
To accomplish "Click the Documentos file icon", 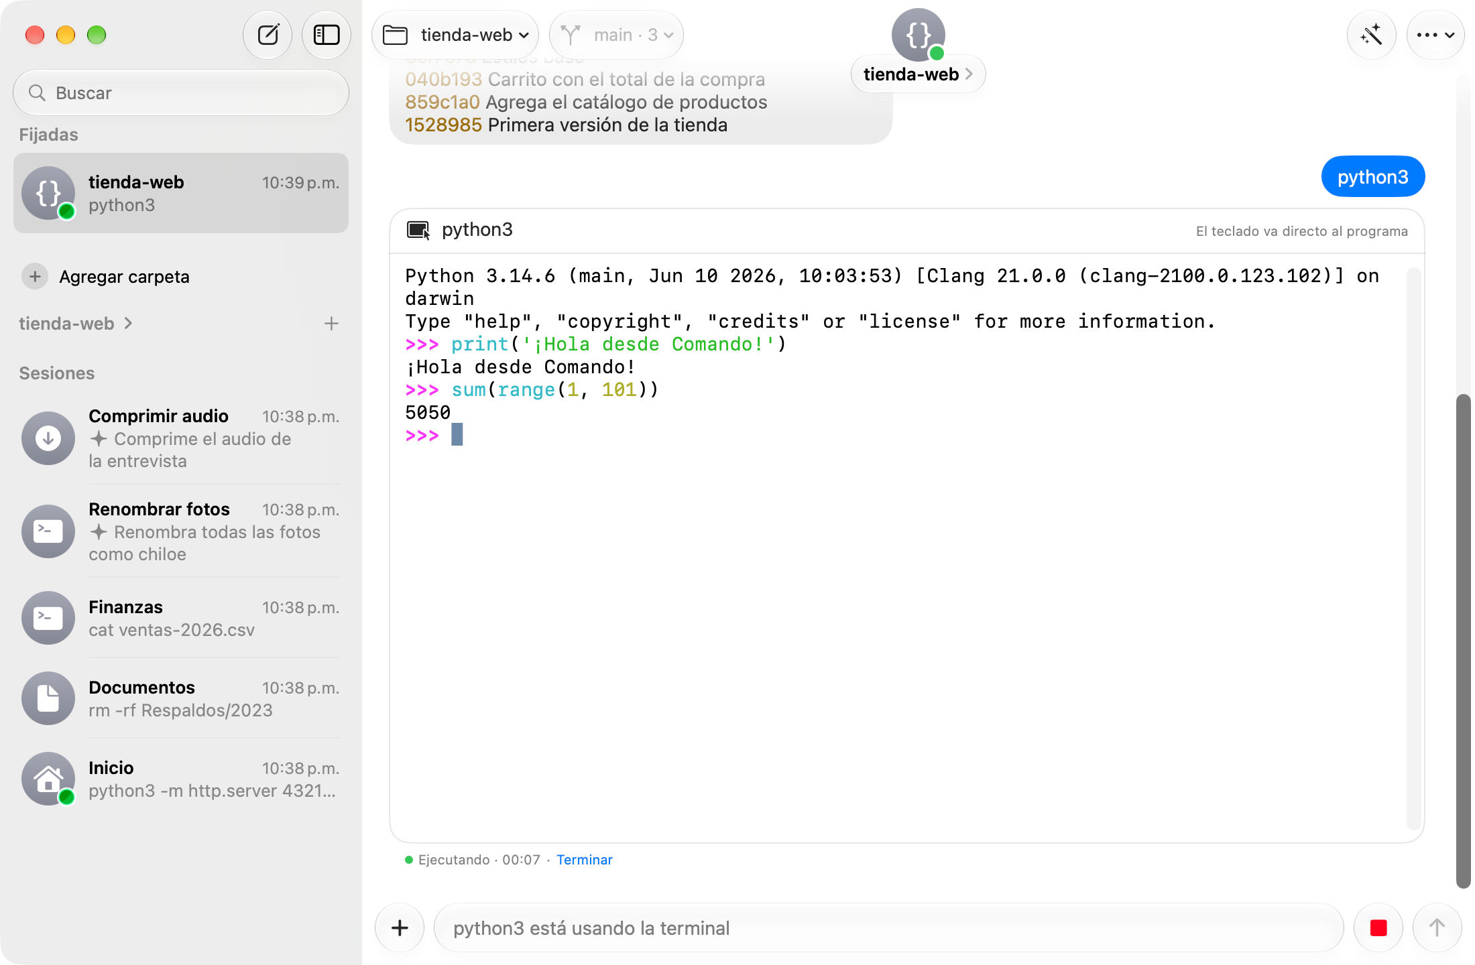I will [x=48, y=698].
